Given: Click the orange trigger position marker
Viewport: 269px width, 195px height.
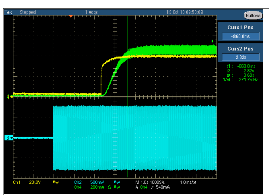Looking at the screenshot, I should point(71,16).
